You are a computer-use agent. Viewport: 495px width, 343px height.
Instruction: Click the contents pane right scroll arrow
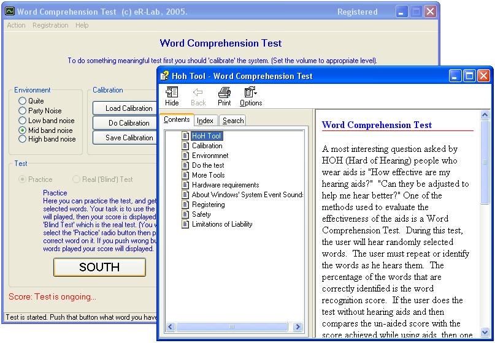coord(297,326)
